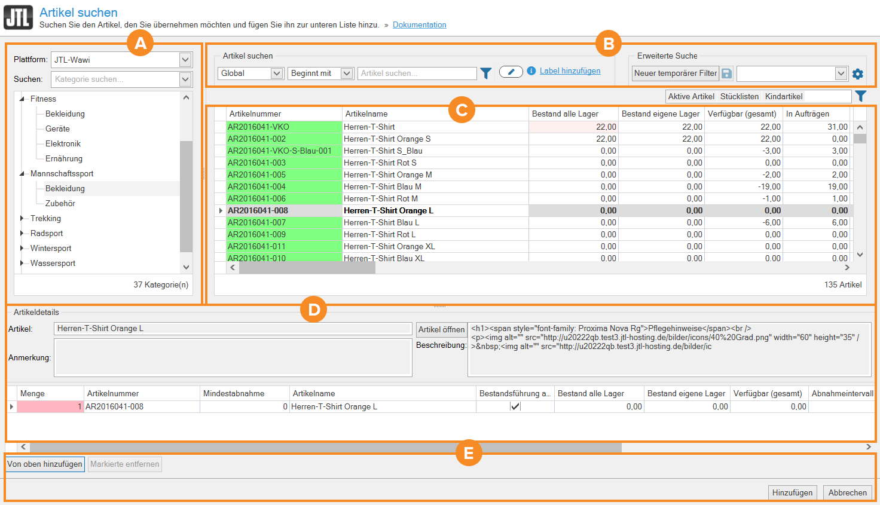Viewport: 880px width, 505px height.
Task: Open the Dokumentation link
Action: coord(419,25)
